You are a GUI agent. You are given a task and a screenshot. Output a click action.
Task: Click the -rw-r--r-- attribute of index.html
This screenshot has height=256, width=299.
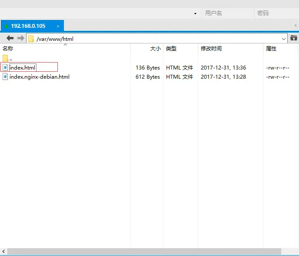[x=278, y=68]
